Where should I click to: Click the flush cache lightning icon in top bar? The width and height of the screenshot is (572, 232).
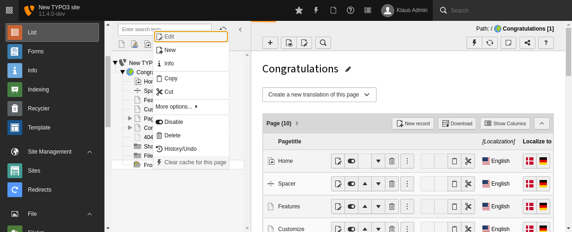316,10
